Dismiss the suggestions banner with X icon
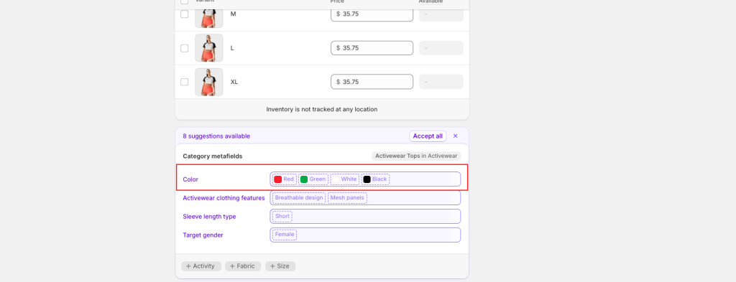Image resolution: width=736 pixels, height=282 pixels. (455, 136)
